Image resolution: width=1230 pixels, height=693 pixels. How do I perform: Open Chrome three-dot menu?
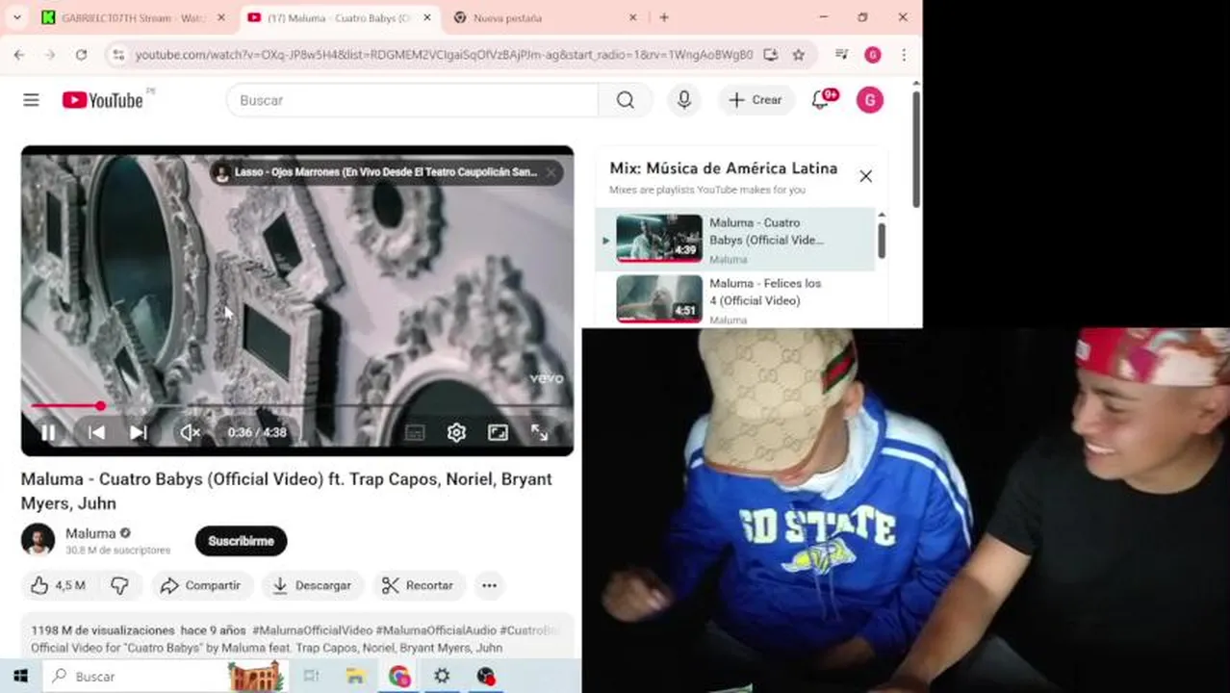903,55
